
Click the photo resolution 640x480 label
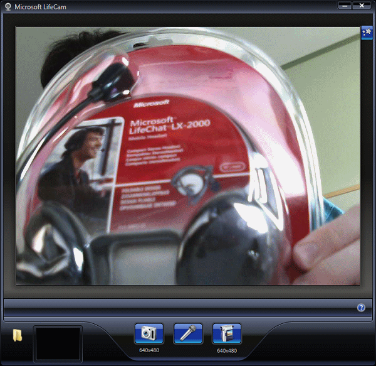149,350
